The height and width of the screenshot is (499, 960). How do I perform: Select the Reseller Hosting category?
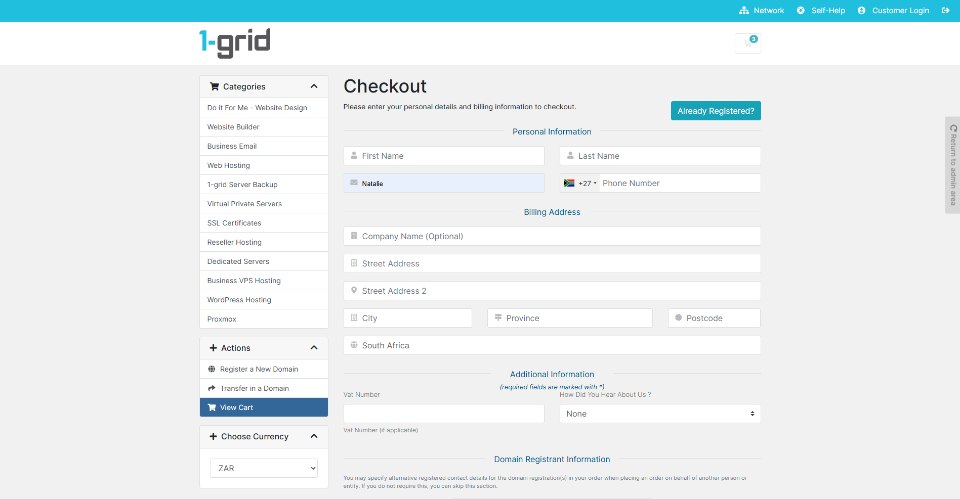click(264, 242)
